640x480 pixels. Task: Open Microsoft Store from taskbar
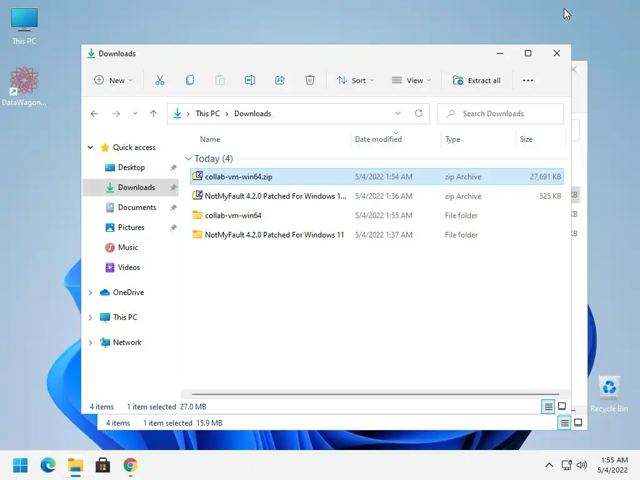pos(103,465)
